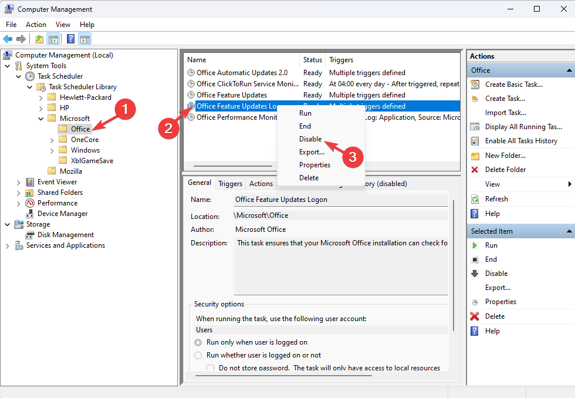
Task: Expand the Hewlett-Packard folder
Action: point(40,97)
